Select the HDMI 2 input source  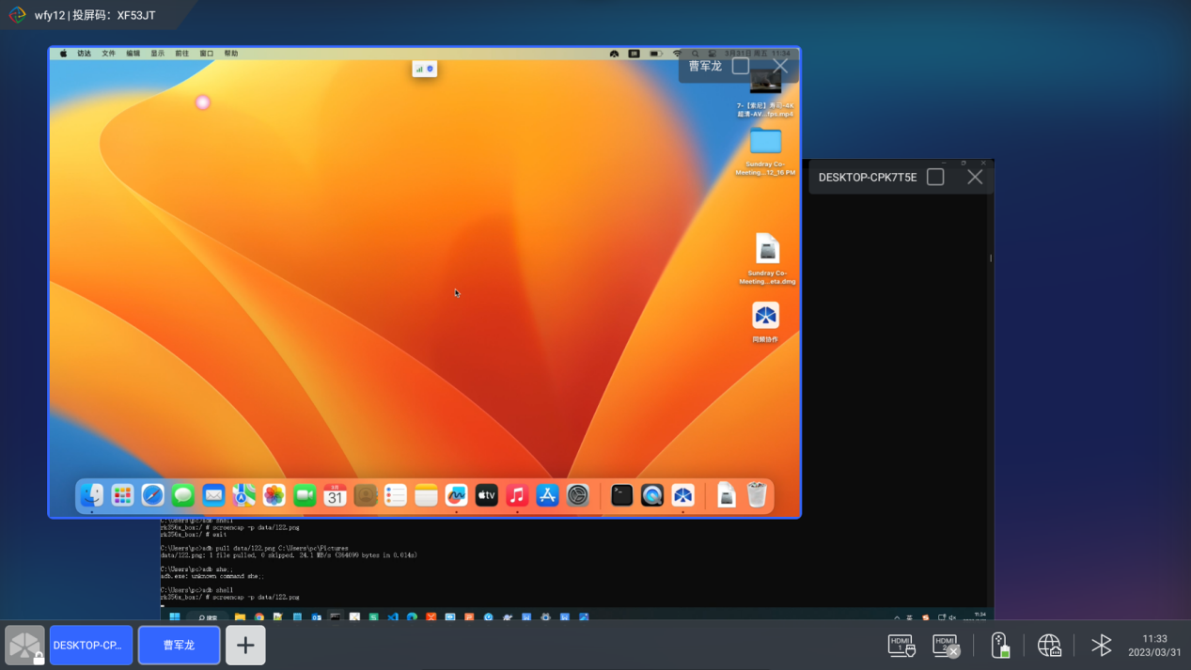(x=946, y=646)
